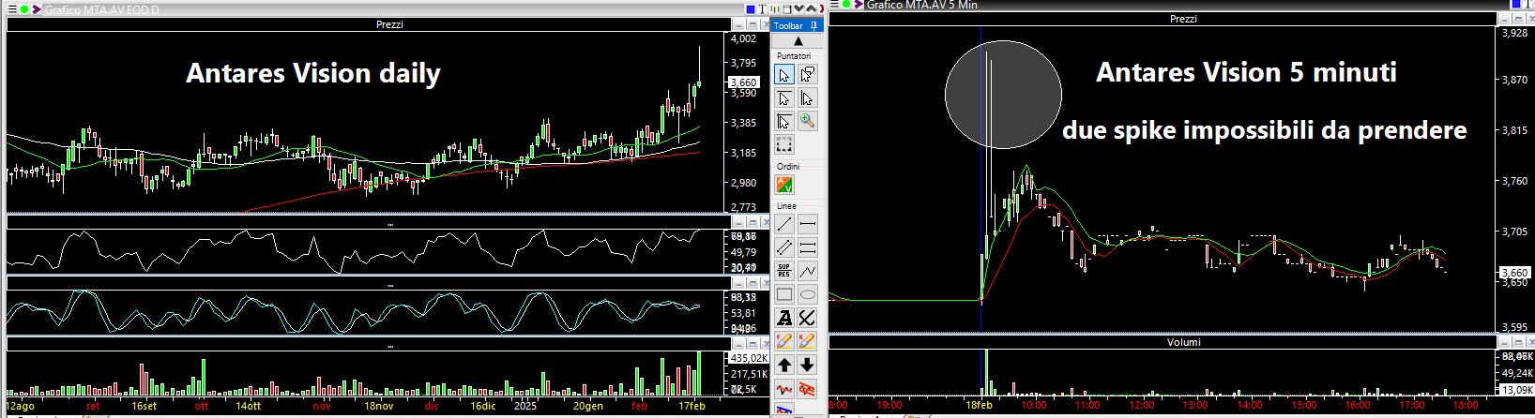Activate the zoom magnifier pointer tool
This screenshot has width=1535, height=418.
point(807,121)
